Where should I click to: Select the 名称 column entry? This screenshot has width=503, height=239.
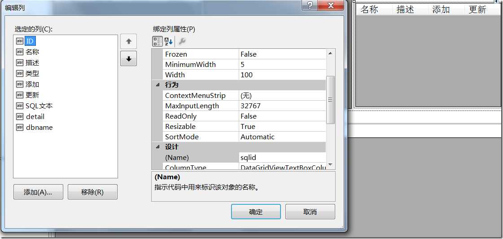coord(32,52)
